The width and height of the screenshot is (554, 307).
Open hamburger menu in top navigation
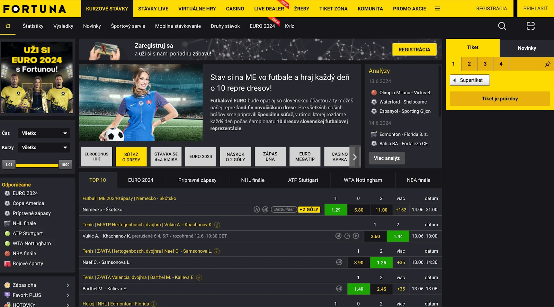(x=438, y=9)
